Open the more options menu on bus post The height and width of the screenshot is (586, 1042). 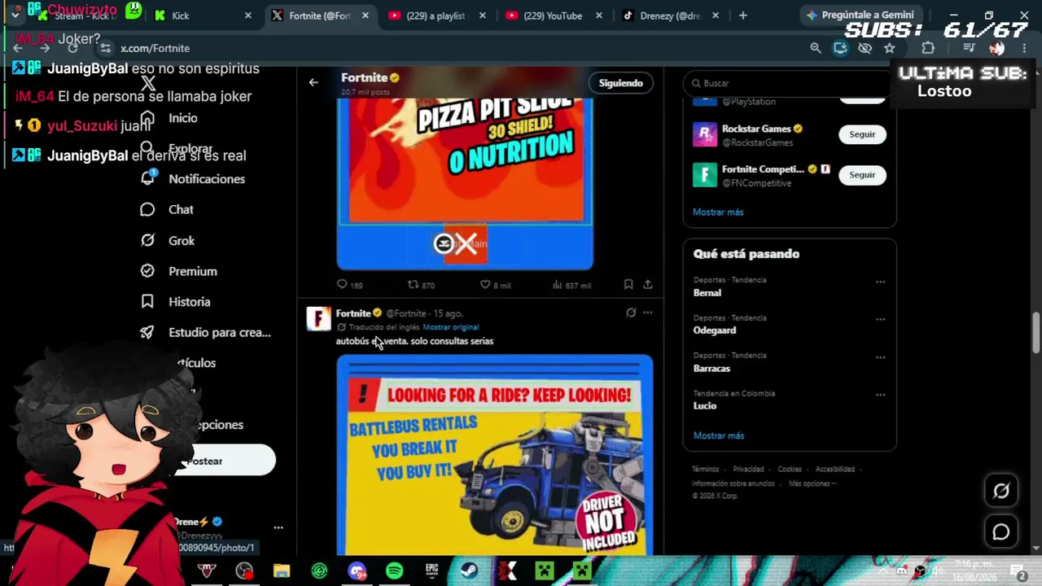click(648, 313)
